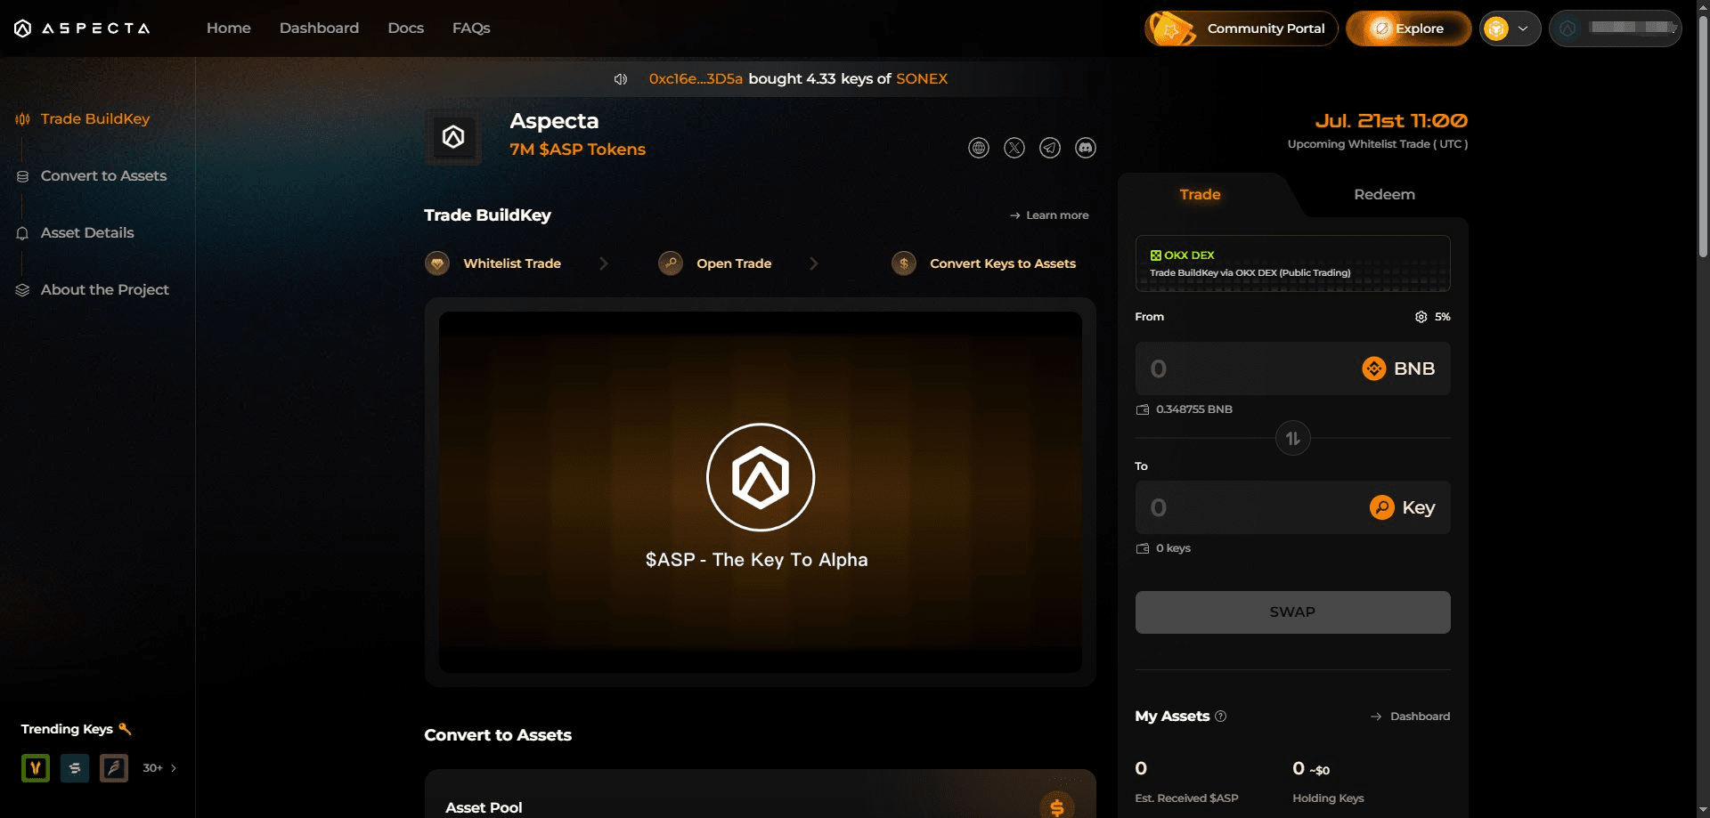1710x818 pixels.
Task: Open Docs in top navigation
Action: pos(406,28)
